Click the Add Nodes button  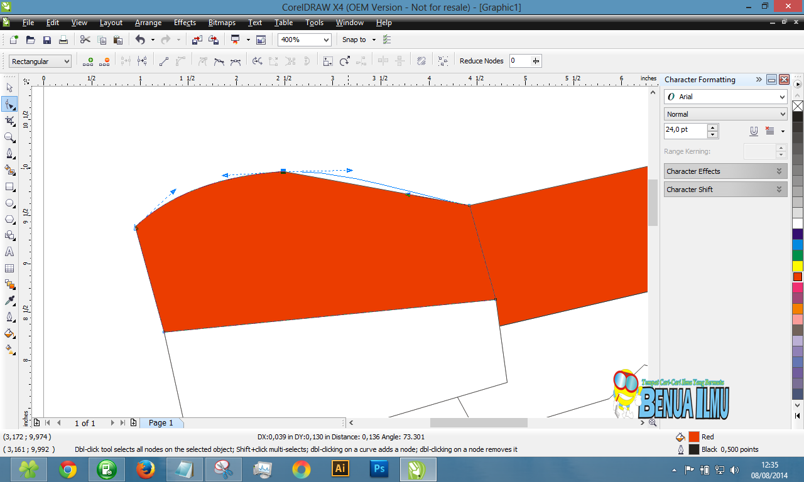tap(88, 61)
